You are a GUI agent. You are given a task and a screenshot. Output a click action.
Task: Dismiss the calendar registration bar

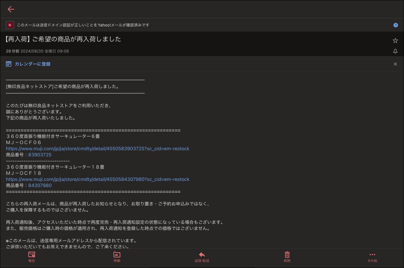395,64
